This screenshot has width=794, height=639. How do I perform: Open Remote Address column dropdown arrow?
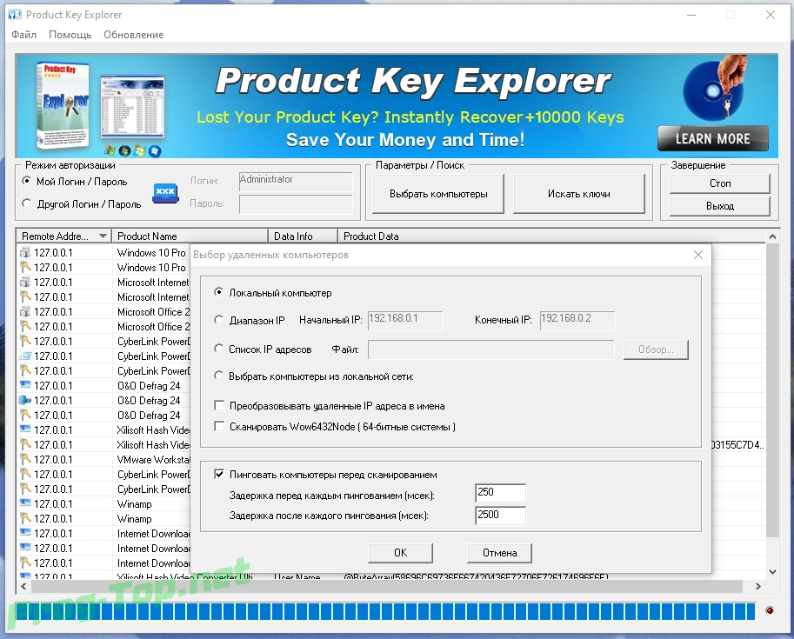[x=103, y=236]
